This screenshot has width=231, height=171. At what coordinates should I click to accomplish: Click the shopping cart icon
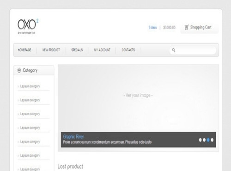187,27
